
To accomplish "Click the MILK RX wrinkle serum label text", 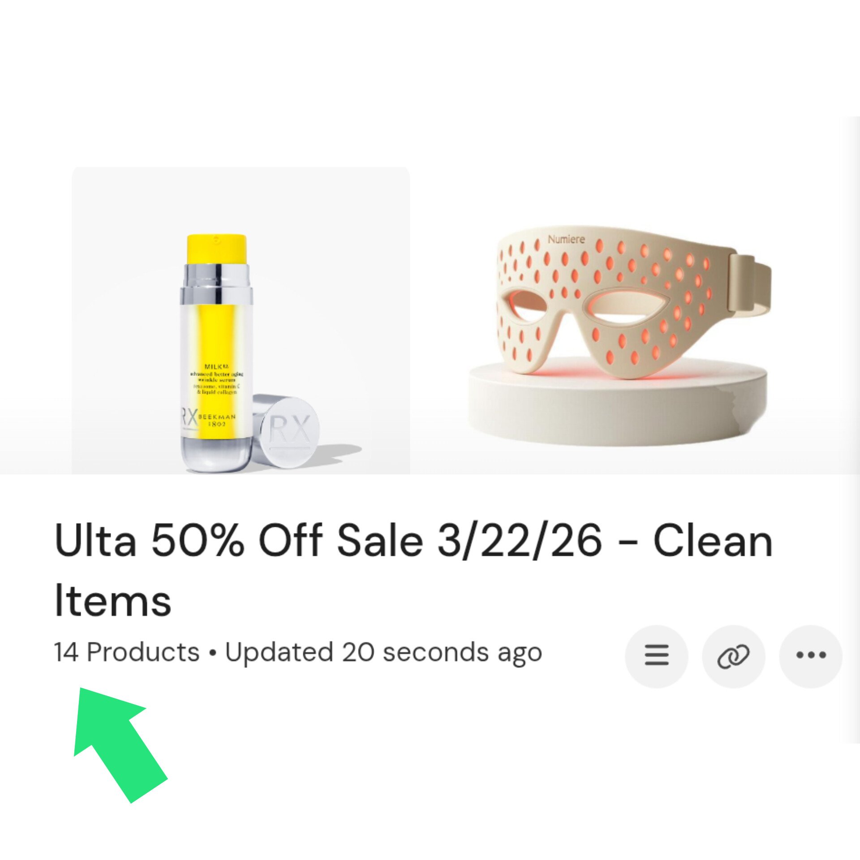I will [x=217, y=379].
